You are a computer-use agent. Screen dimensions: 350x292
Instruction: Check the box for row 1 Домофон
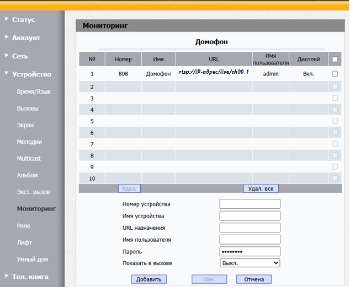click(335, 74)
